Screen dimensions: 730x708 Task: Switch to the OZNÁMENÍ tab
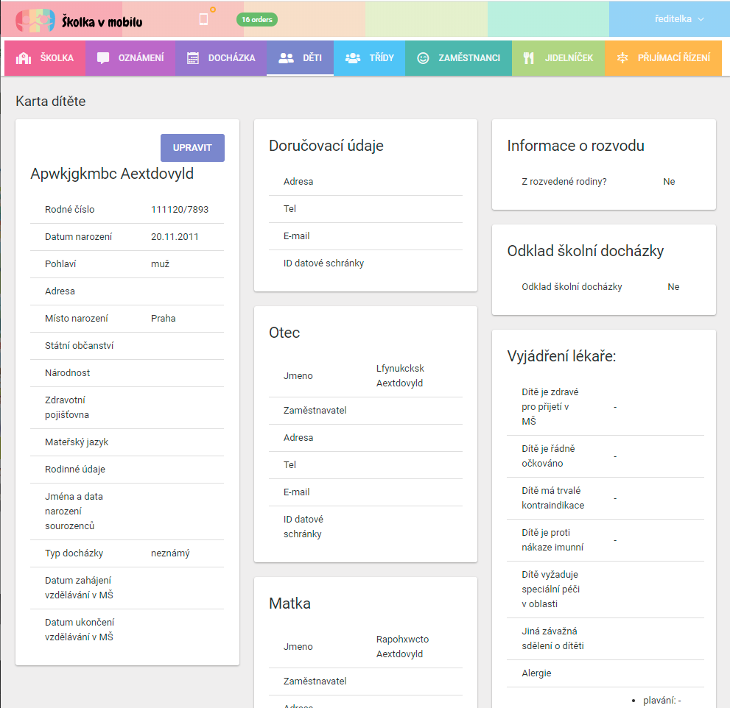(130, 58)
